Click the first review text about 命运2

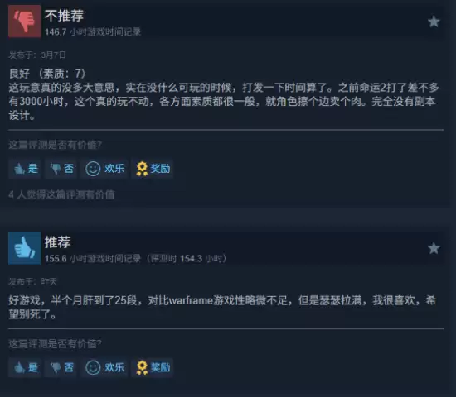click(224, 94)
